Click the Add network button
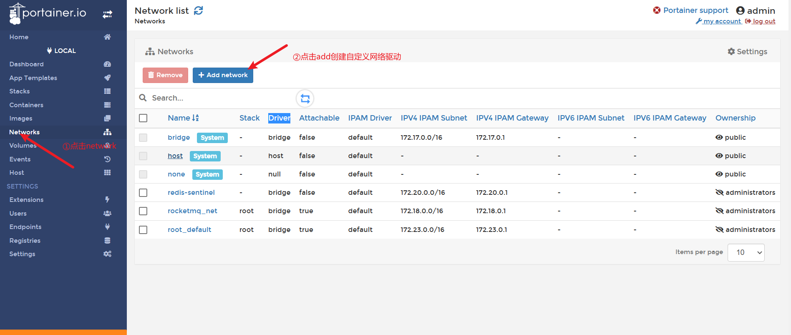Viewport: 791px width, 335px height. [x=223, y=75]
